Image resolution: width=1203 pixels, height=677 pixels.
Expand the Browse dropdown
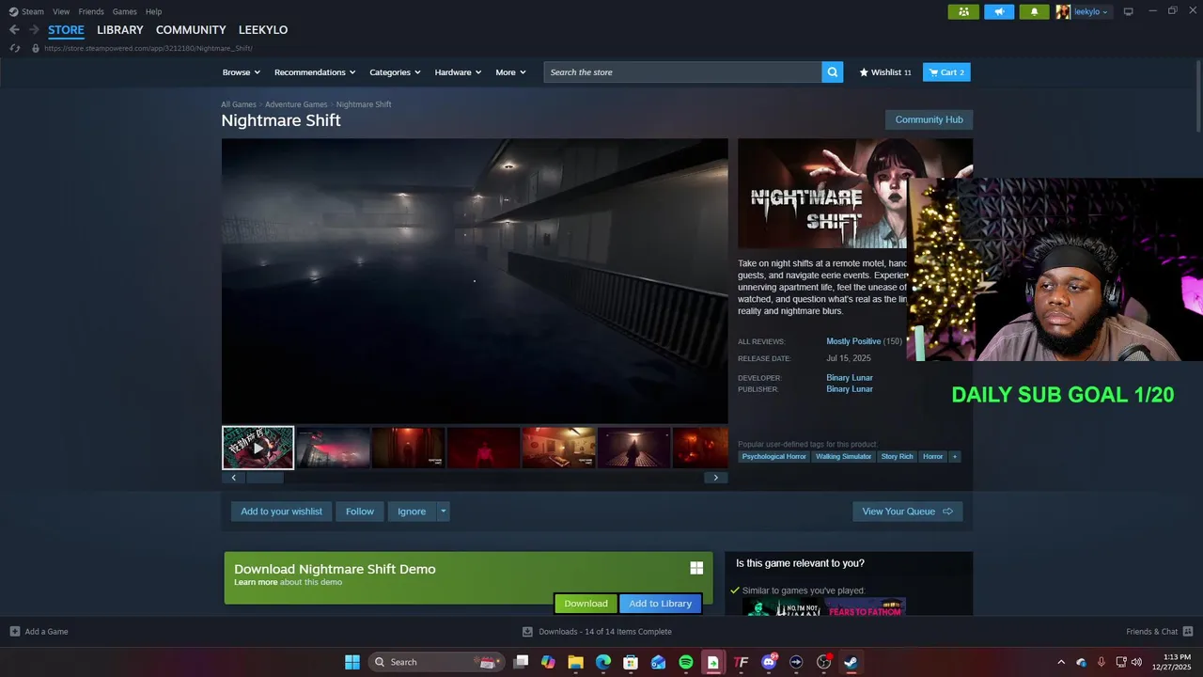(242, 72)
